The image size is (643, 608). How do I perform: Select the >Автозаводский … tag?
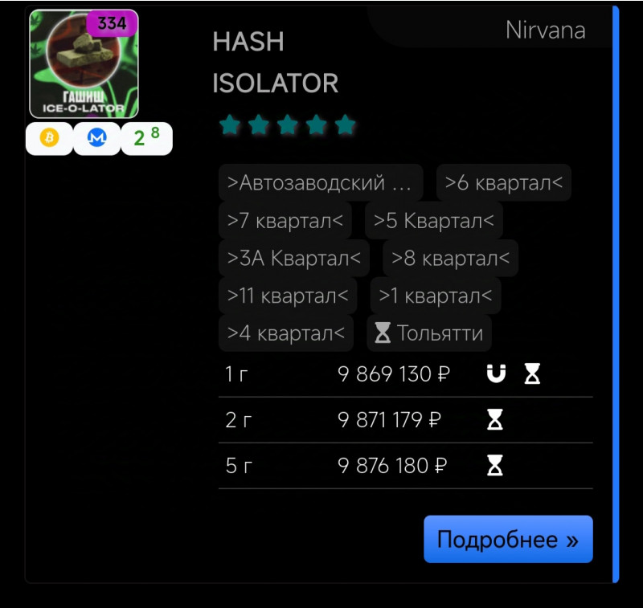point(320,183)
